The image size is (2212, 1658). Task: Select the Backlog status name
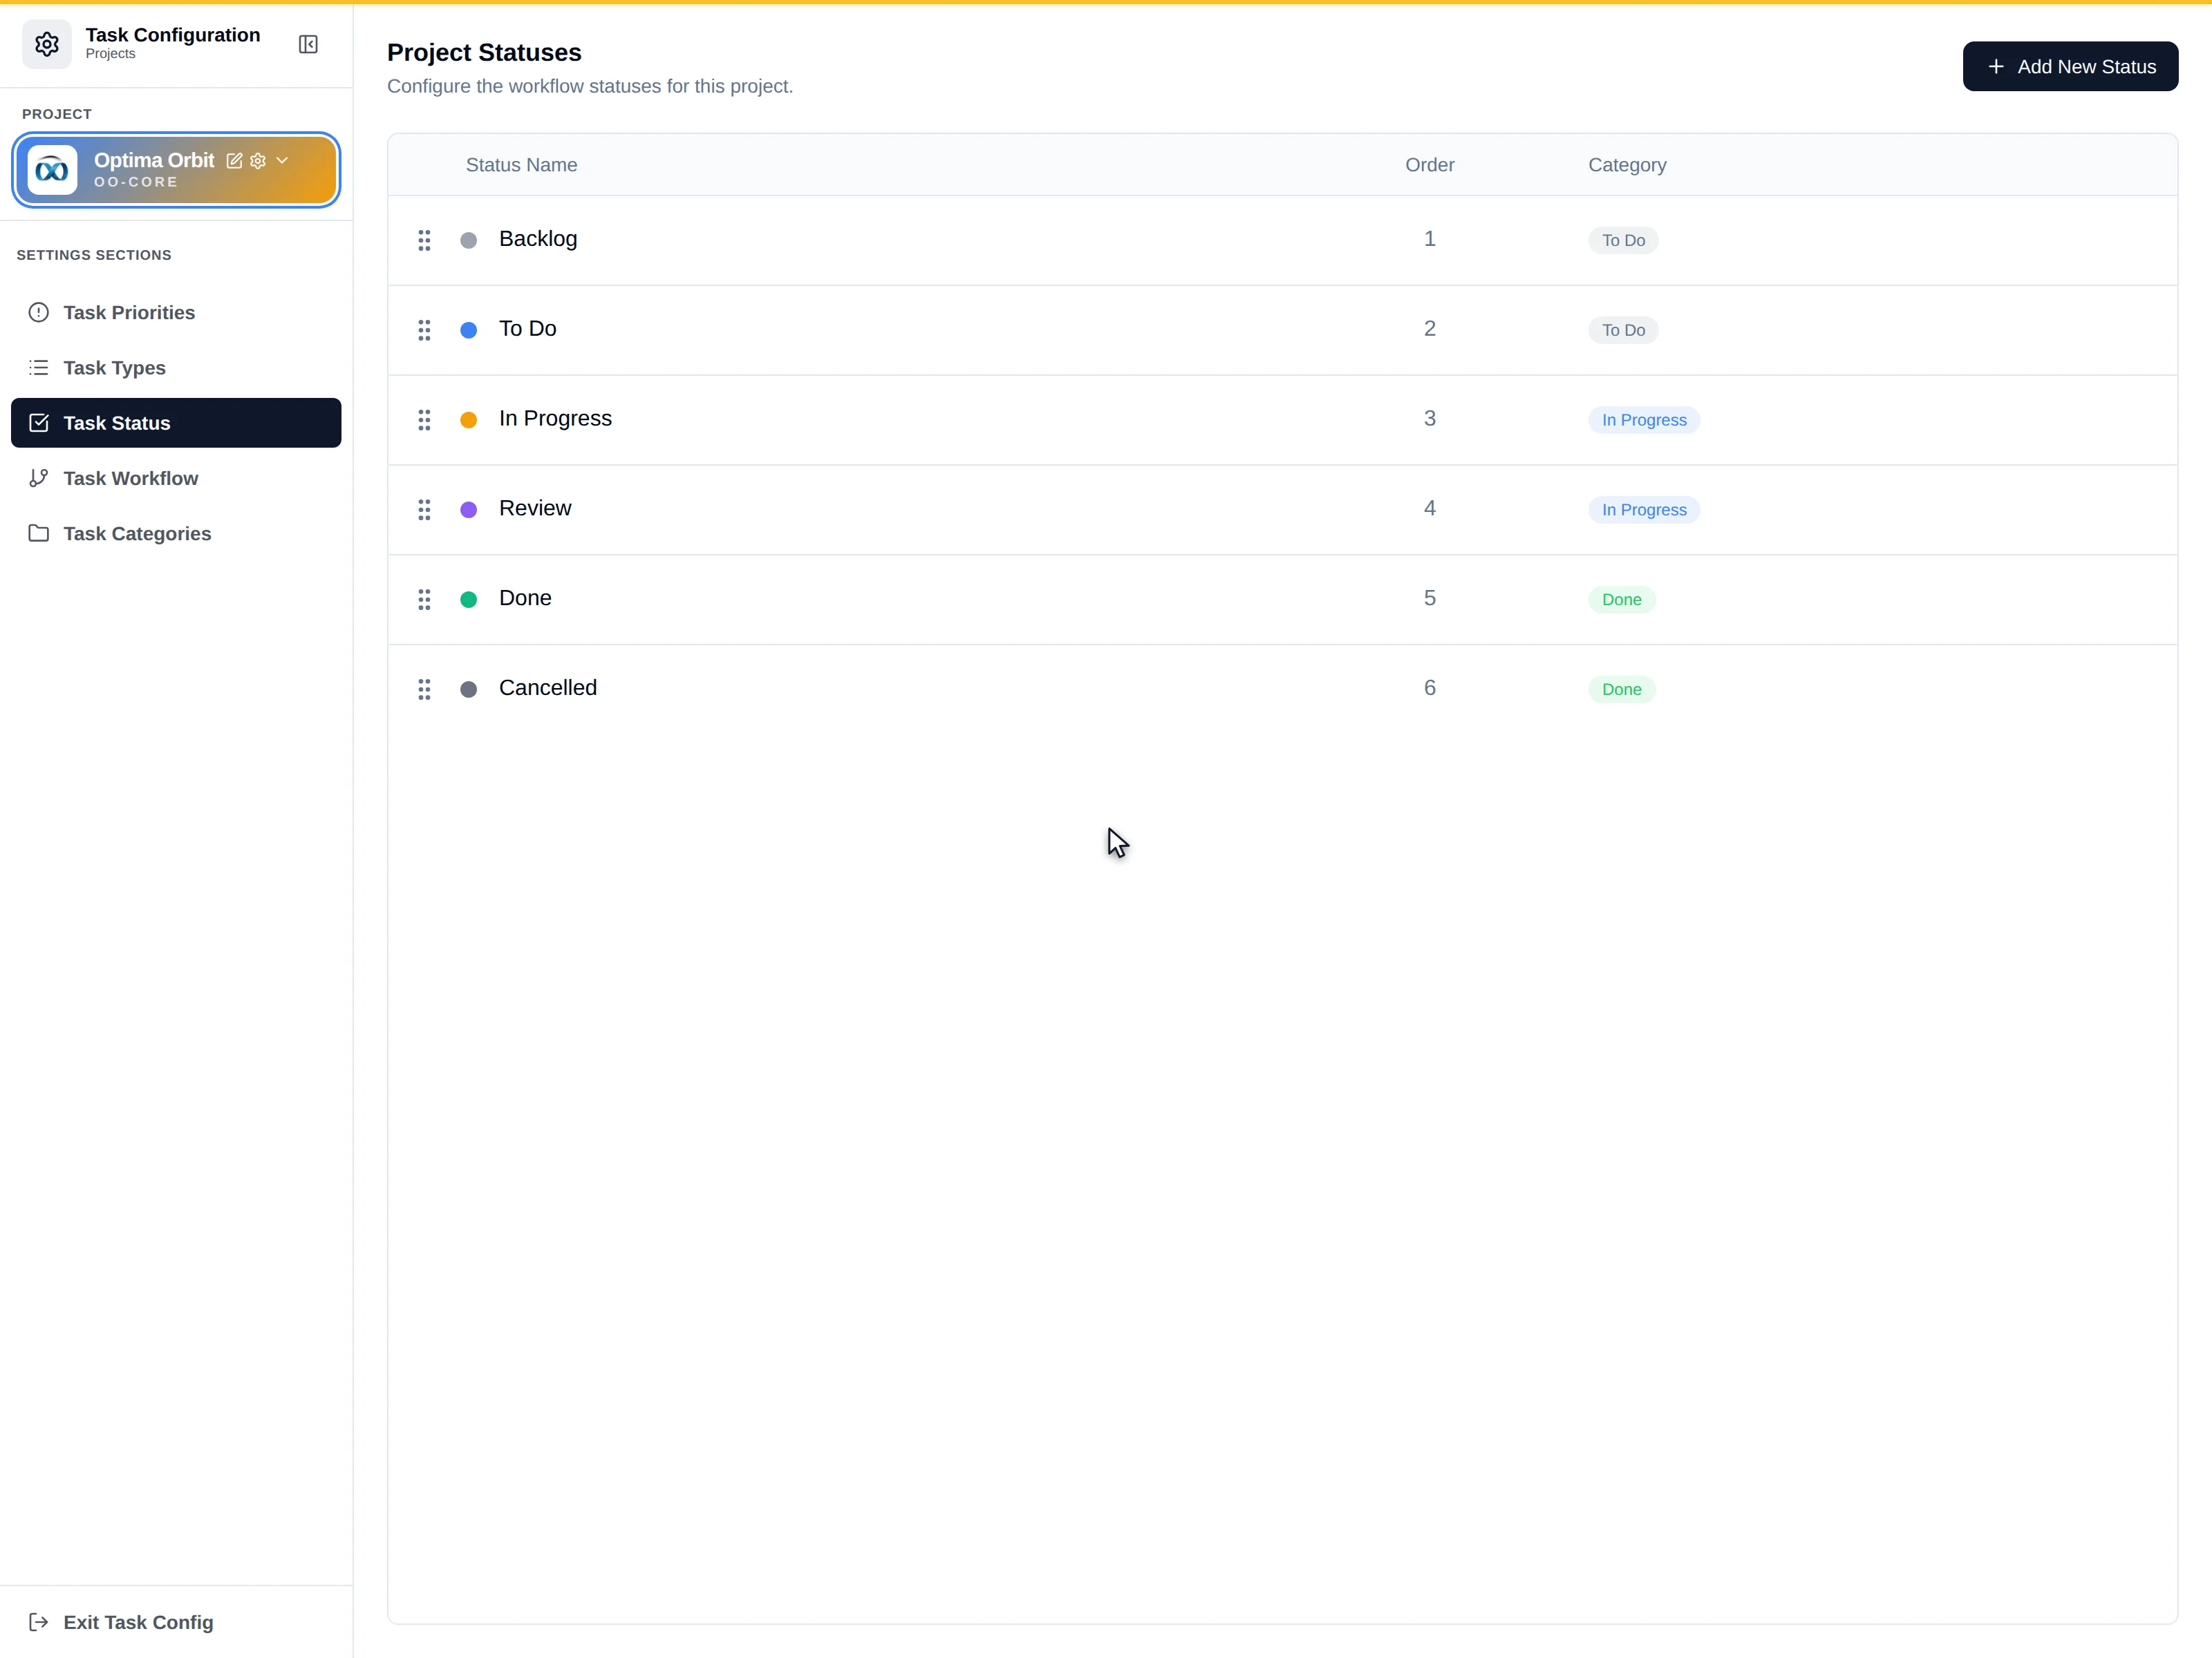click(x=538, y=239)
